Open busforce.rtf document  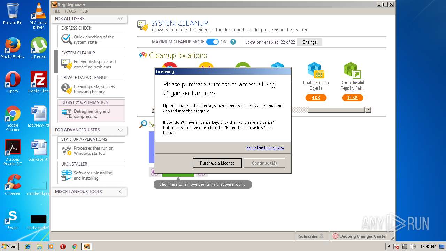pyautogui.click(x=38, y=151)
